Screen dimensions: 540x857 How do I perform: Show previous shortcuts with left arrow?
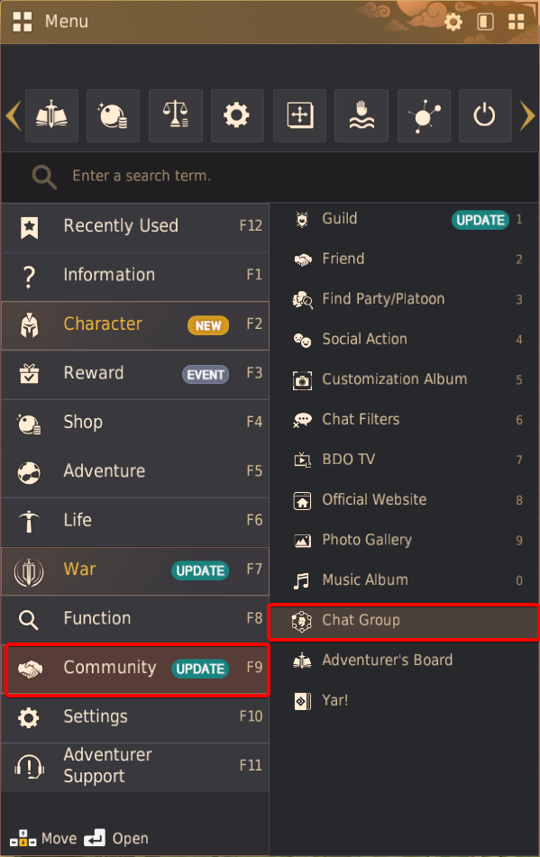(14, 116)
